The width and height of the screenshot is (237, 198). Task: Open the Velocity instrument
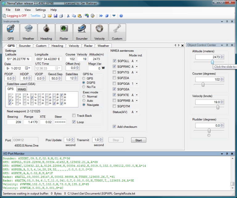point(100,32)
